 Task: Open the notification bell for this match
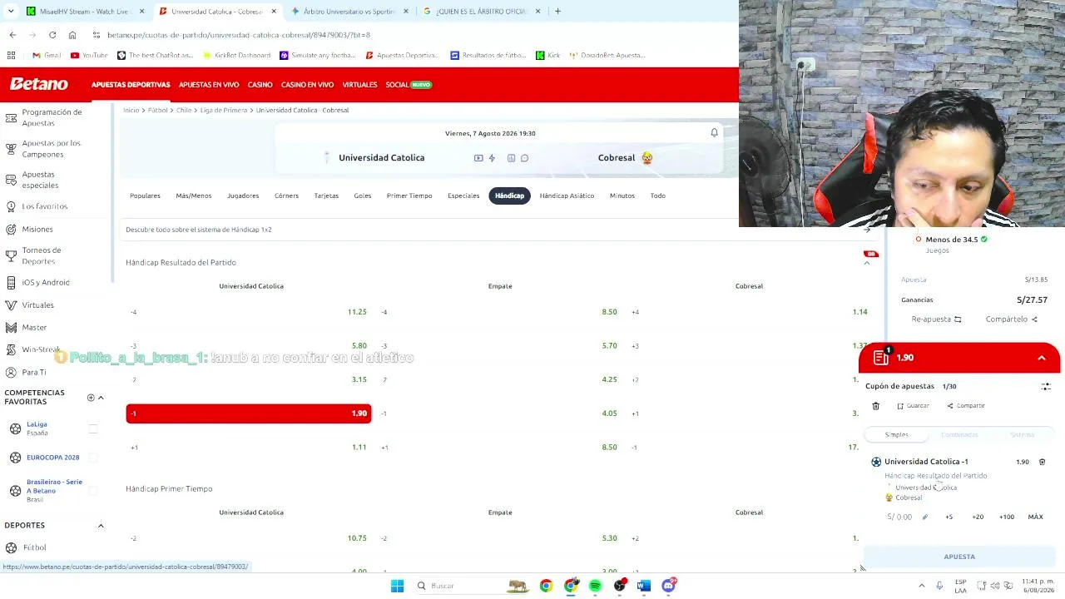point(714,133)
